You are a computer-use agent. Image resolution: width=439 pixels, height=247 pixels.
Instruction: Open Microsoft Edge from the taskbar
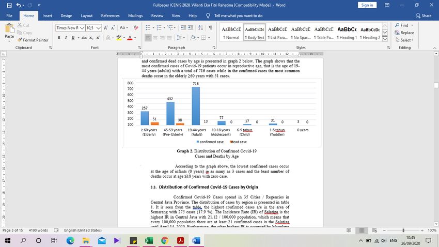point(70,240)
